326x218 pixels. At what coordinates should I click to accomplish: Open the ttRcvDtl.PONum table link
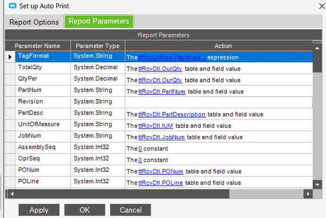161,171
